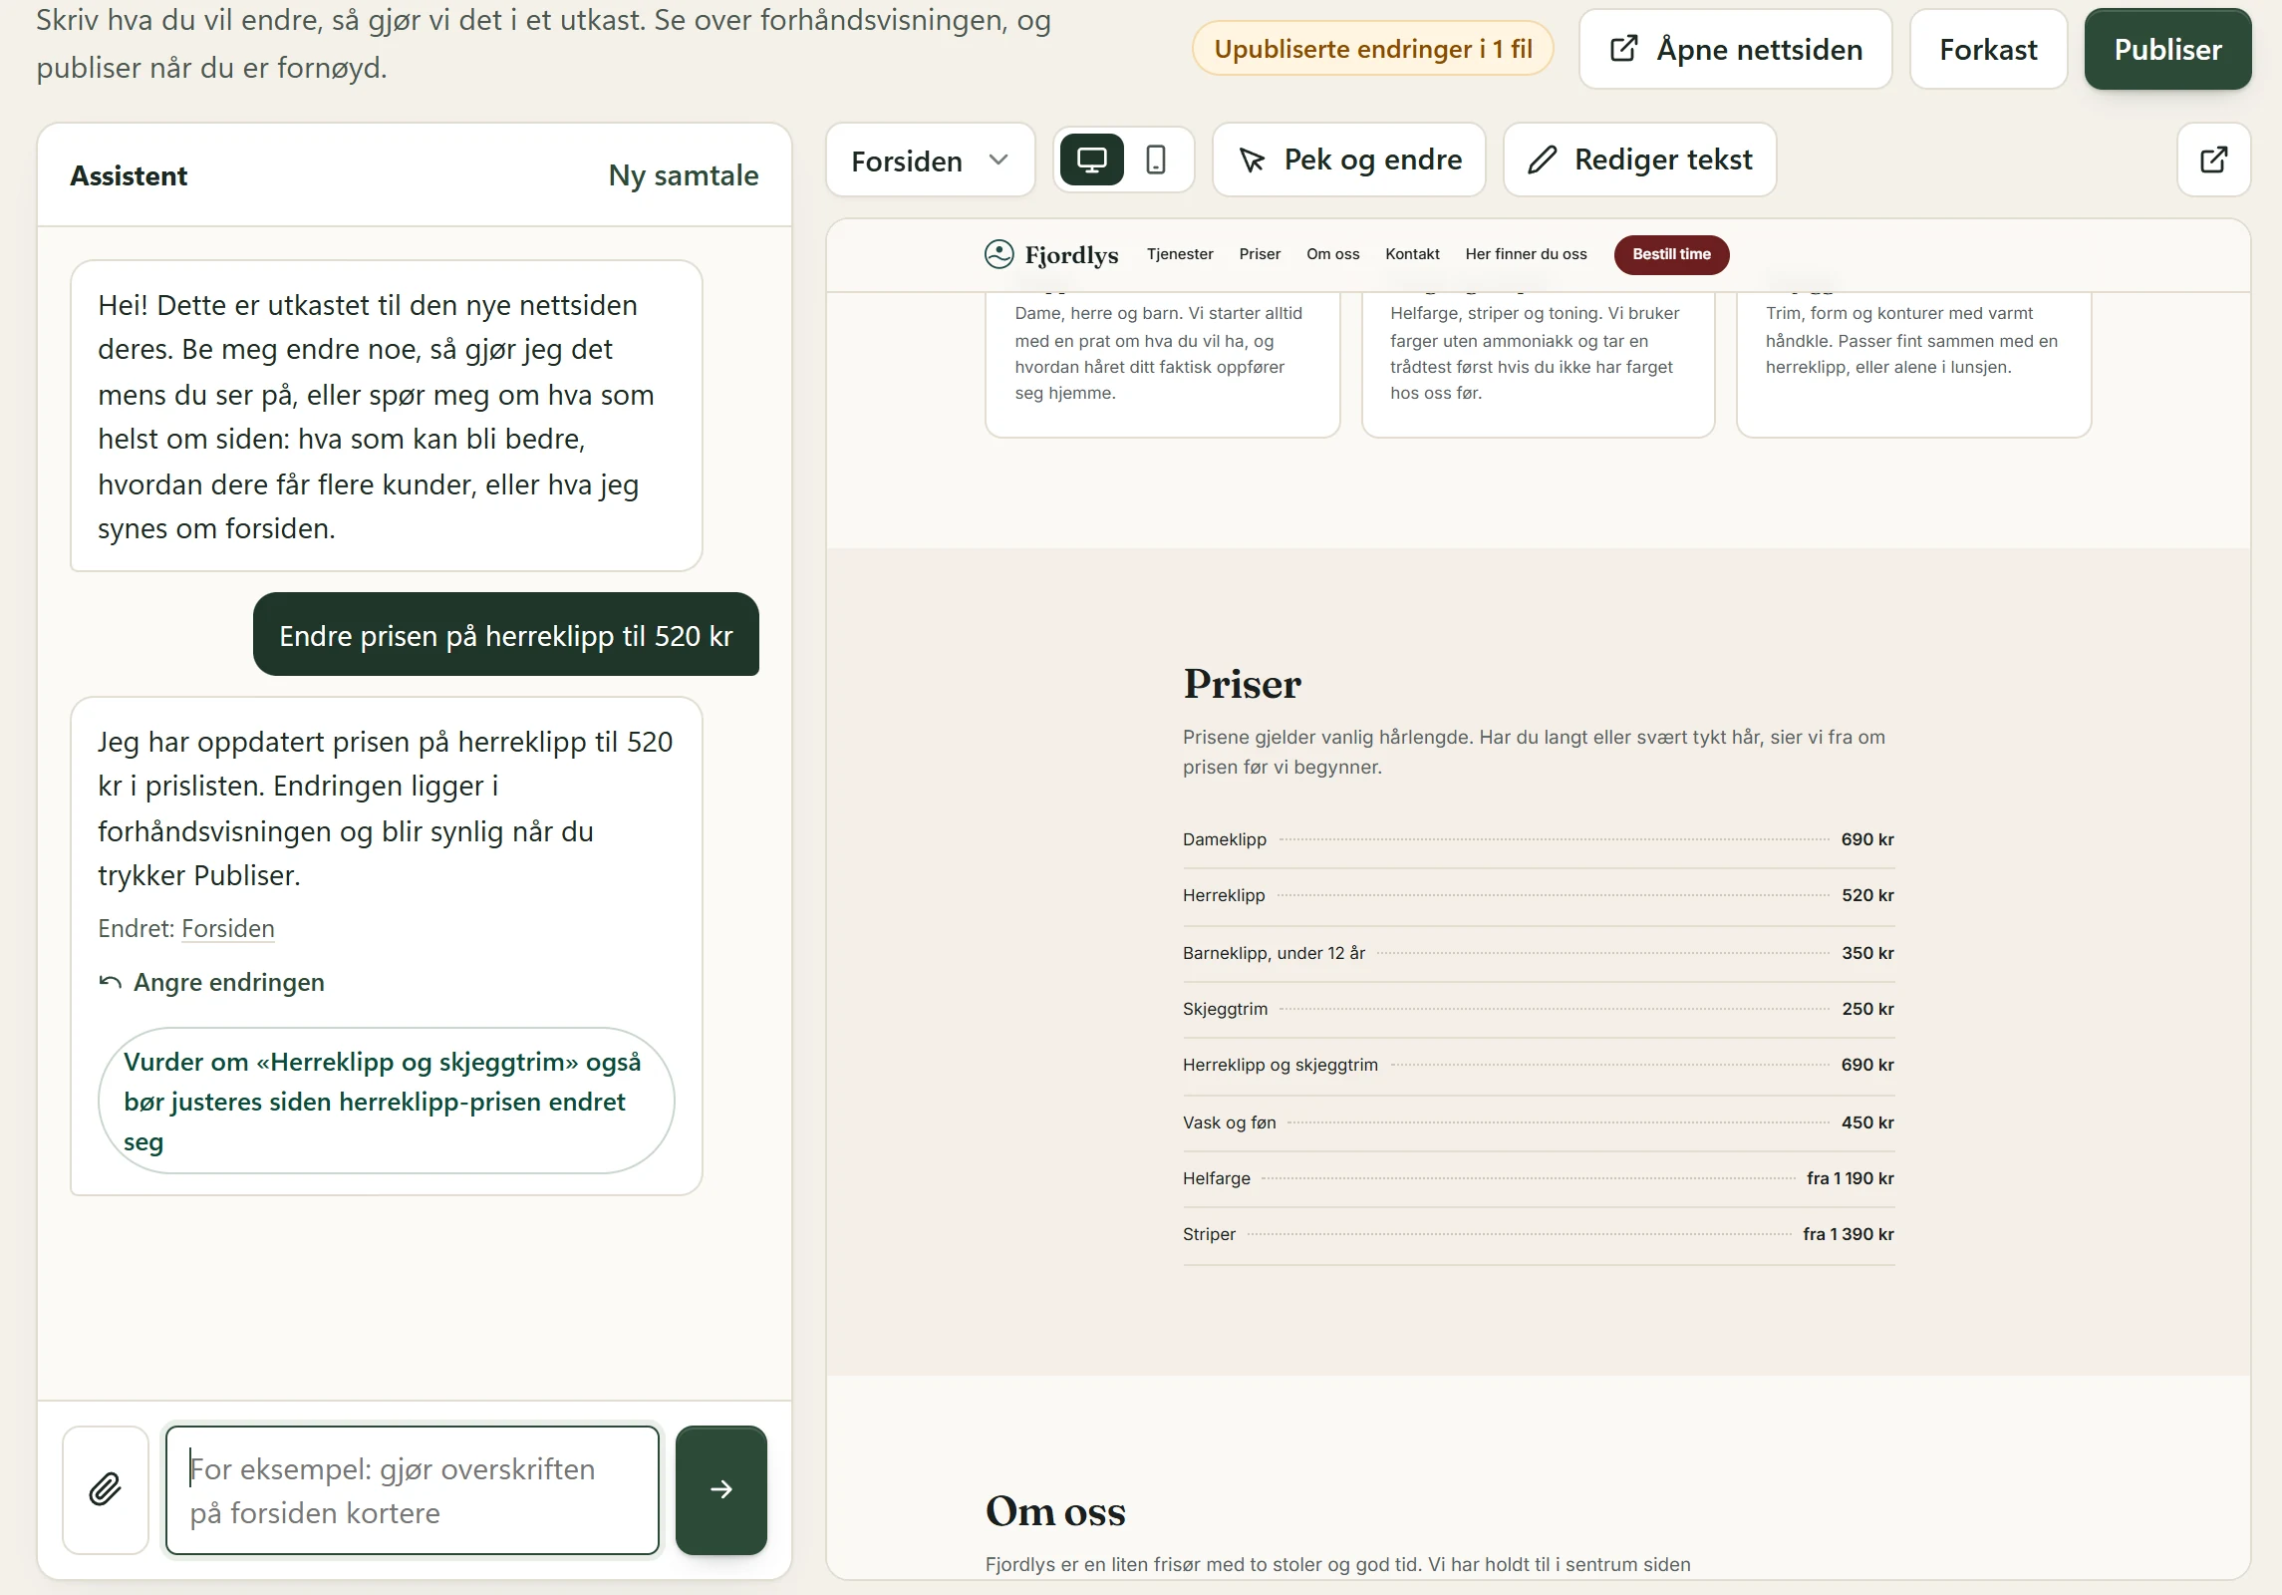This screenshot has height=1595, width=2282.
Task: Click the Om oss section heading
Action: point(1055,1511)
